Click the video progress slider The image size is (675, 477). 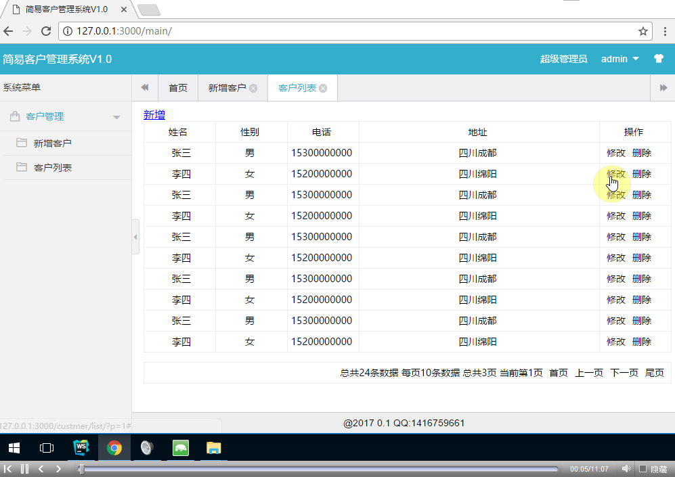pyautogui.click(x=305, y=468)
